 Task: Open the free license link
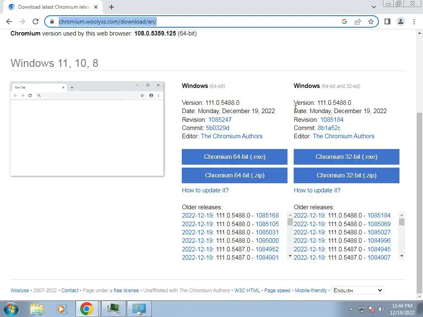pyautogui.click(x=126, y=291)
